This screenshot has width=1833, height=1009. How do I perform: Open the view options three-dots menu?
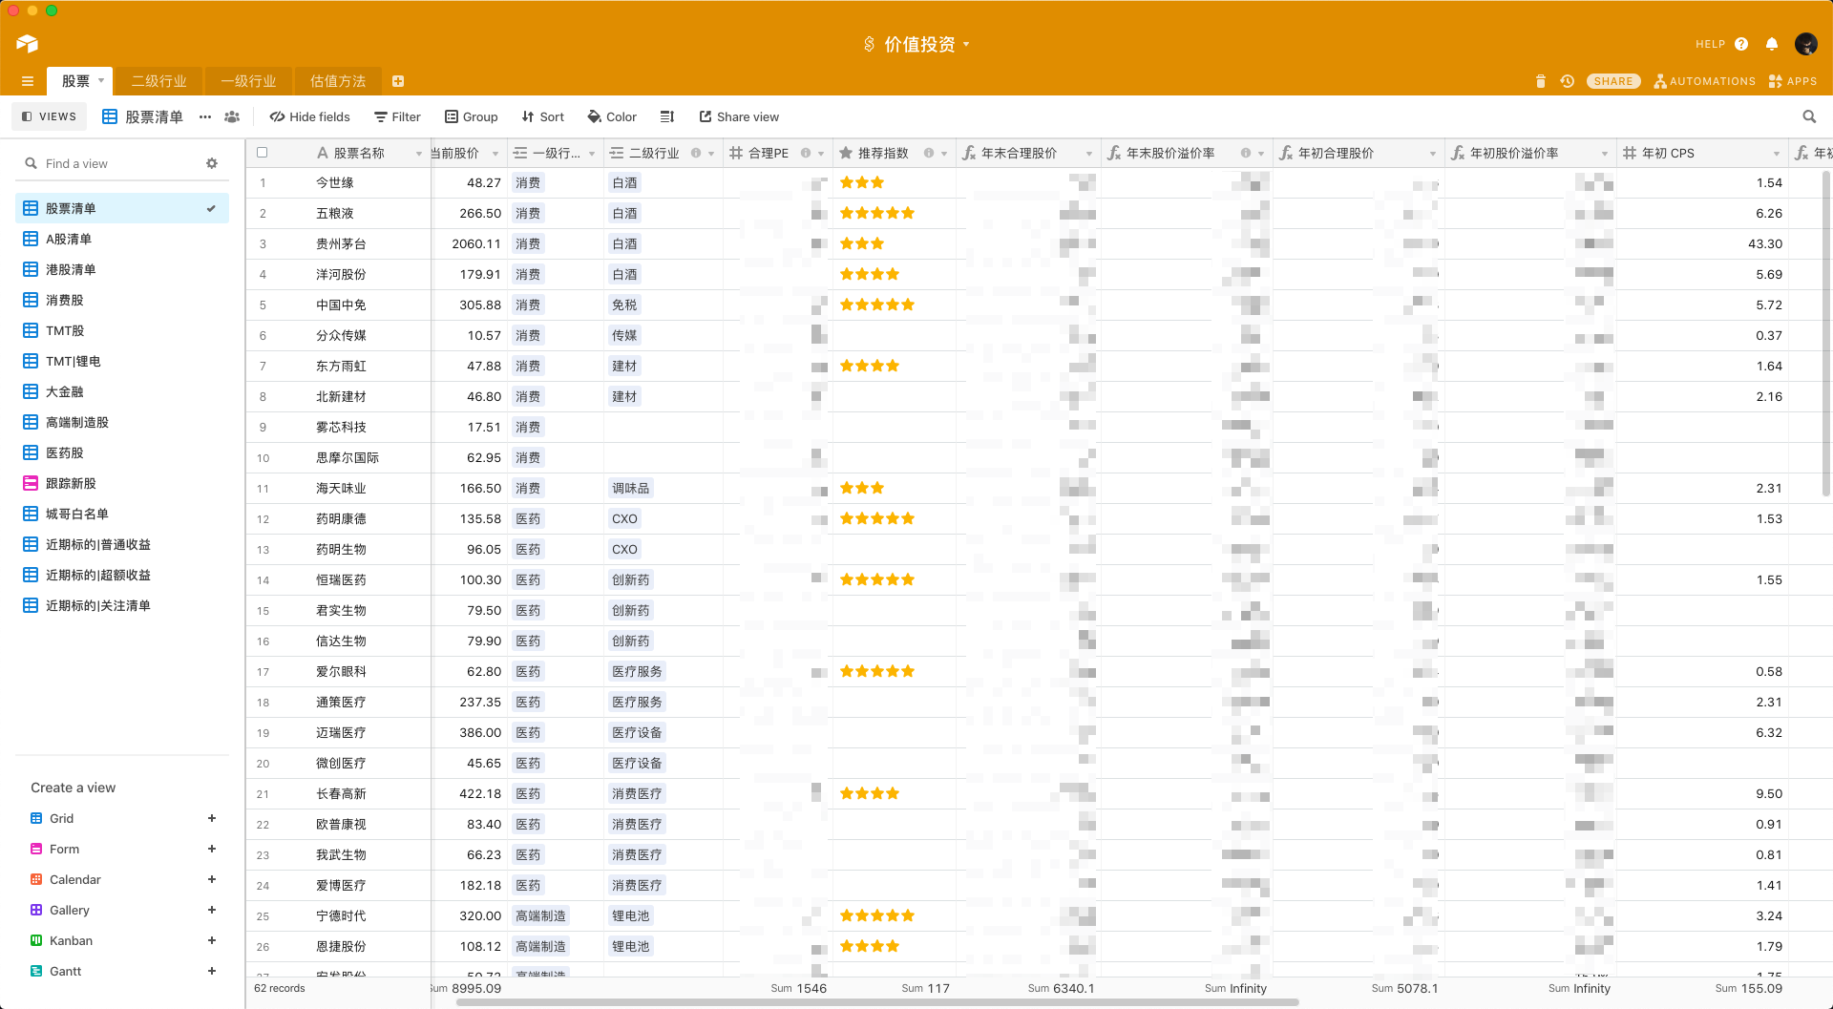205,117
